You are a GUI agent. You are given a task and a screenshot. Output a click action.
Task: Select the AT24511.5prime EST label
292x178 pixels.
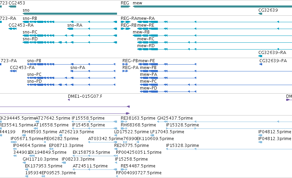90,166
